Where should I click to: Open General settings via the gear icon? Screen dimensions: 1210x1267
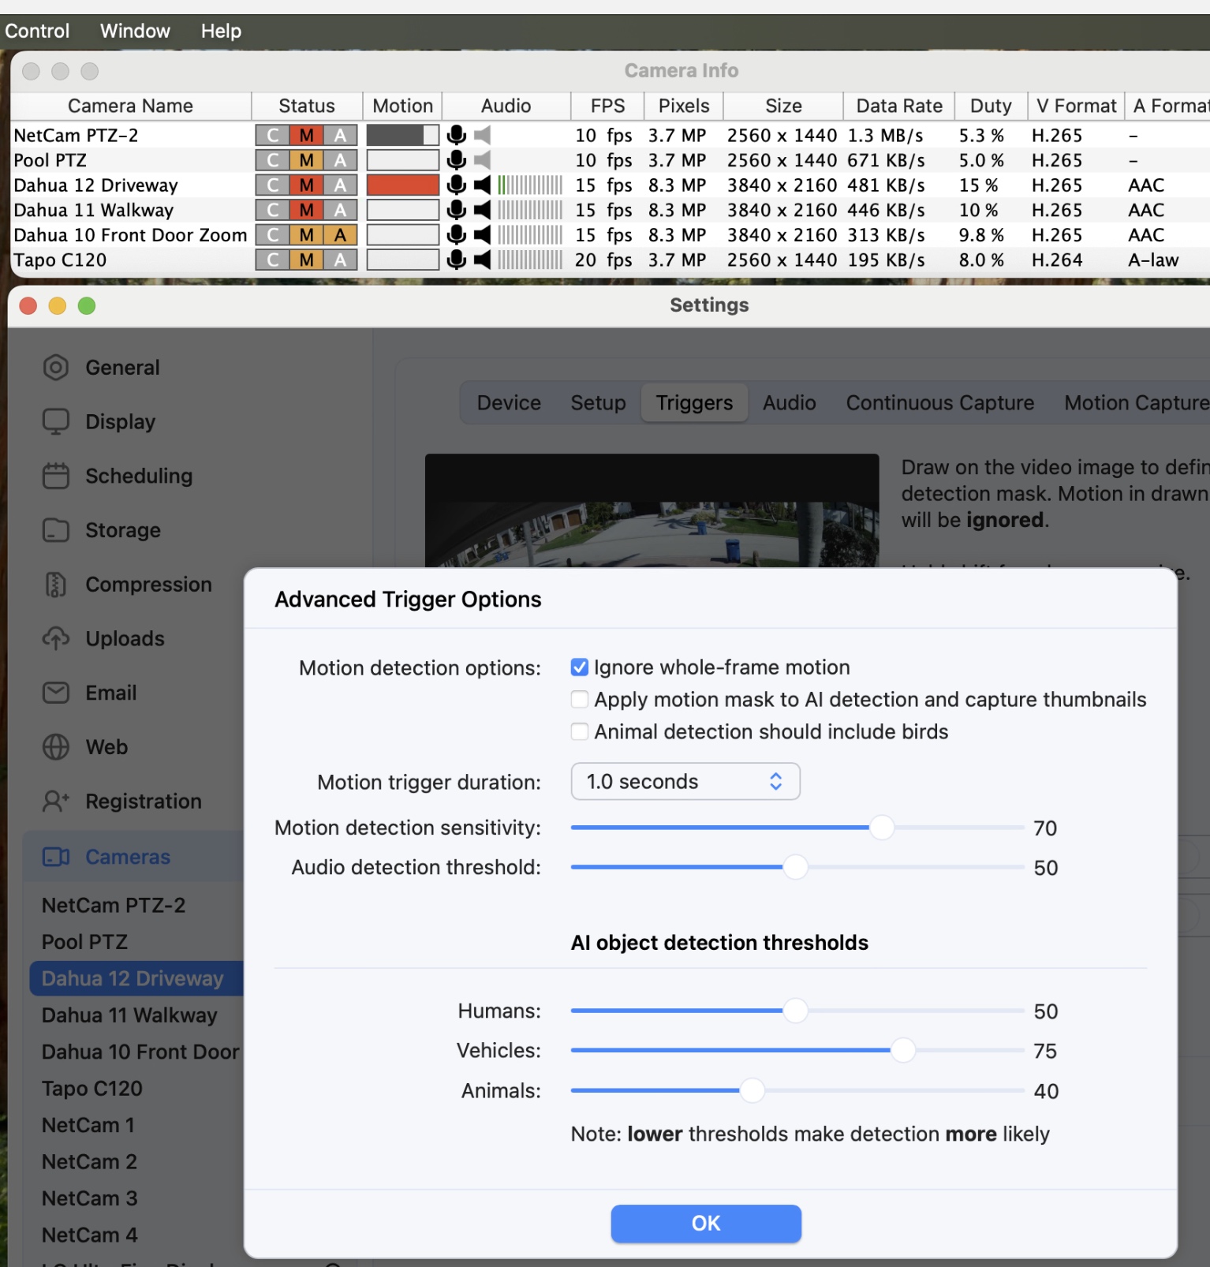coord(56,368)
